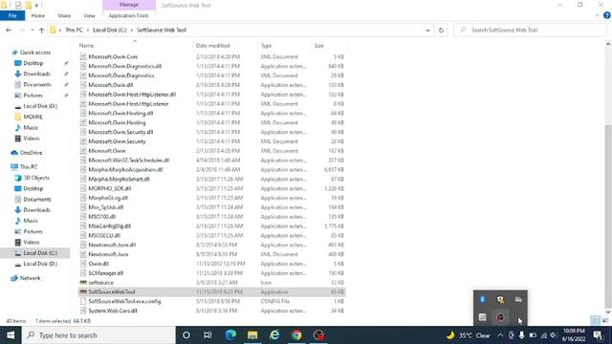Open pinned Downloads under Quick access
The image size is (612, 344).
[x=36, y=74]
